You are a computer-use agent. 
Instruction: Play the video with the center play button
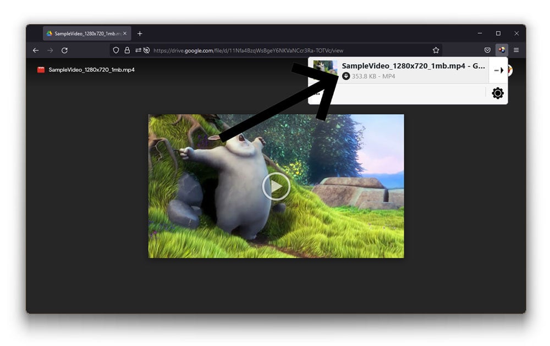276,186
